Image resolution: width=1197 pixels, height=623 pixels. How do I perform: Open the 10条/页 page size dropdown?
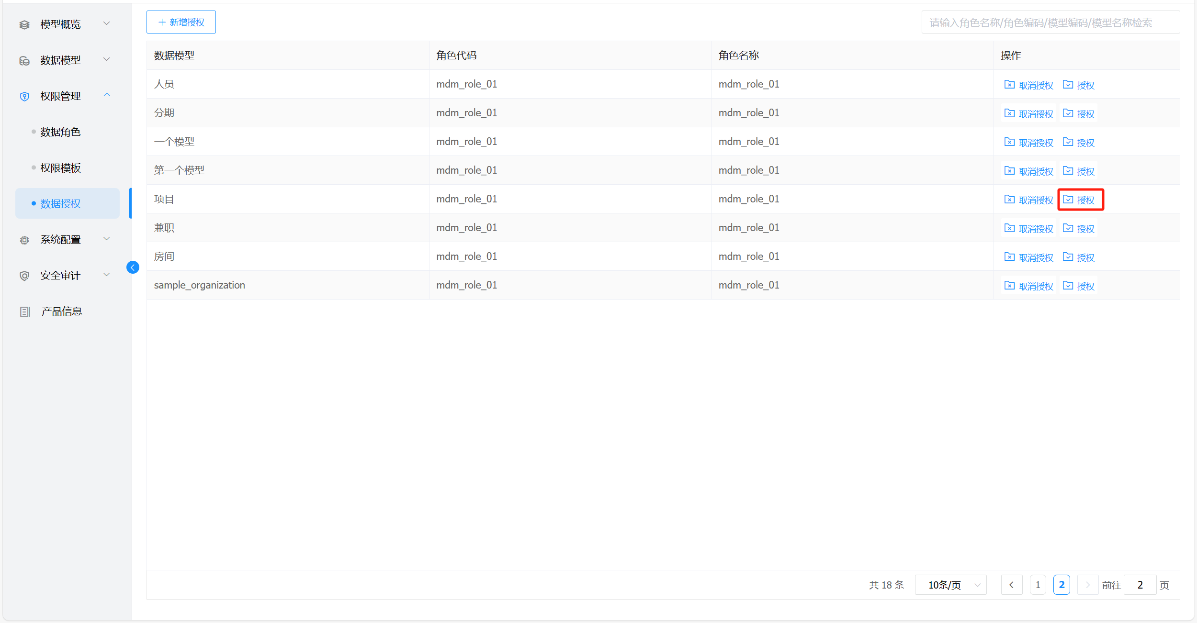(x=950, y=585)
